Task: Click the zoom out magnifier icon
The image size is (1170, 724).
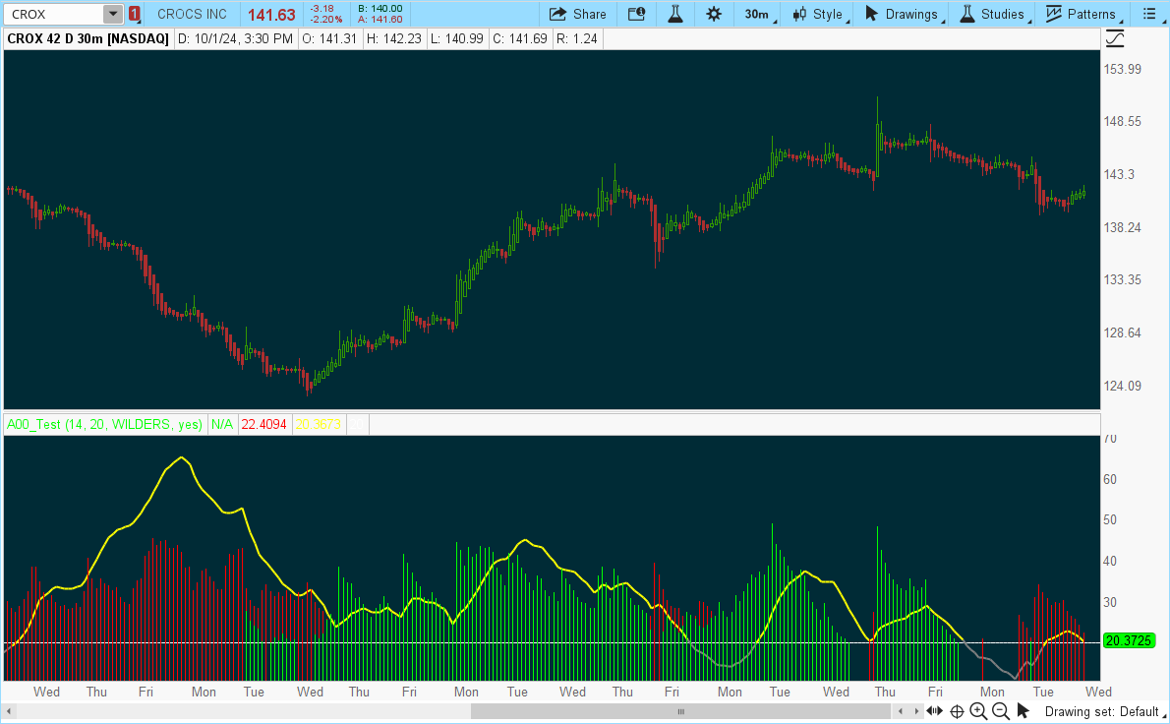Action: (x=1001, y=711)
